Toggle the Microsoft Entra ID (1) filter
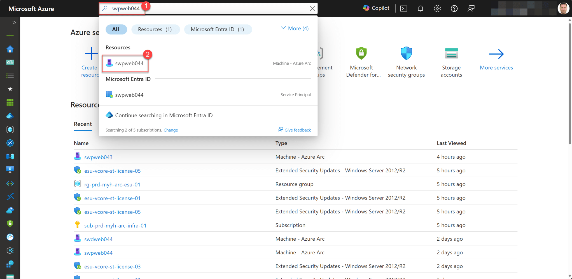572x279 pixels. [x=218, y=29]
